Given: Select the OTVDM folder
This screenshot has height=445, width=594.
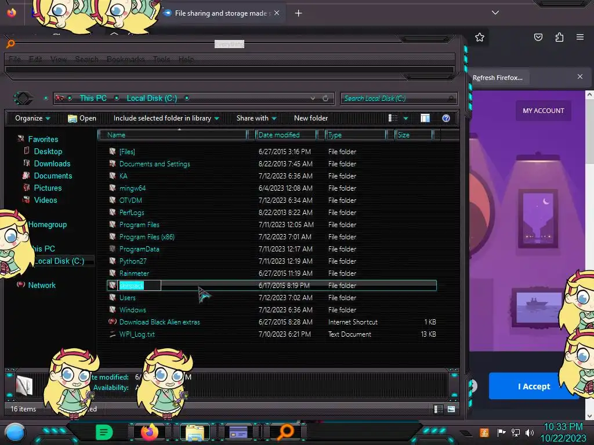Looking at the screenshot, I should point(131,200).
